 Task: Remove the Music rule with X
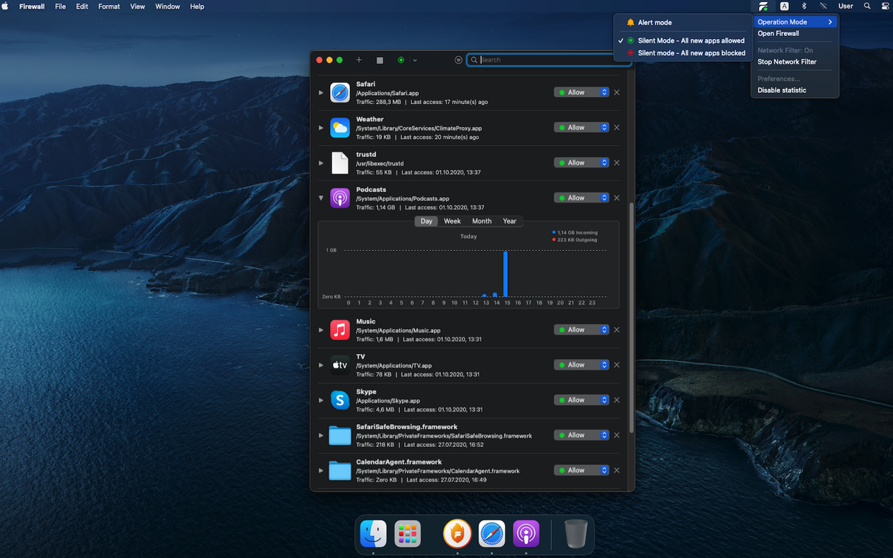tap(617, 330)
